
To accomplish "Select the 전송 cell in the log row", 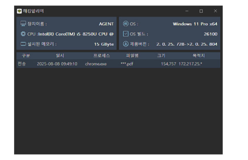I will (x=22, y=64).
